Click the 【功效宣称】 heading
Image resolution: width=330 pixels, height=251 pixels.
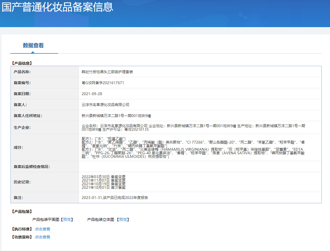pyautogui.click(x=22, y=237)
